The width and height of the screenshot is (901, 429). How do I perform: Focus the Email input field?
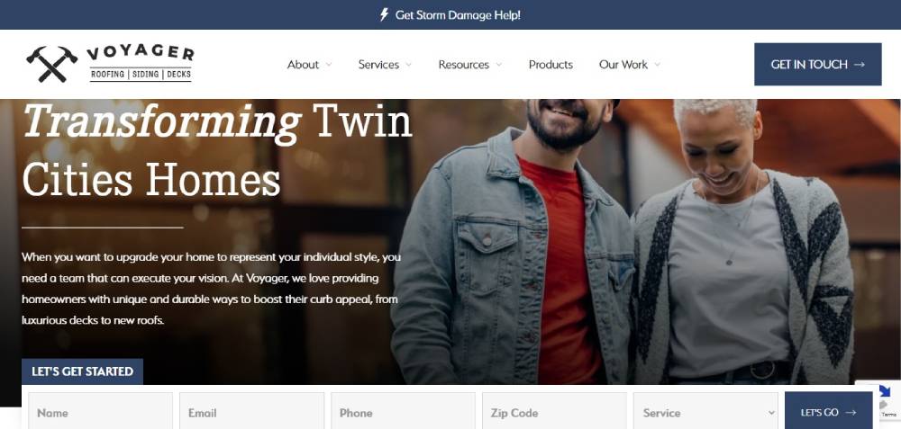[x=251, y=413]
